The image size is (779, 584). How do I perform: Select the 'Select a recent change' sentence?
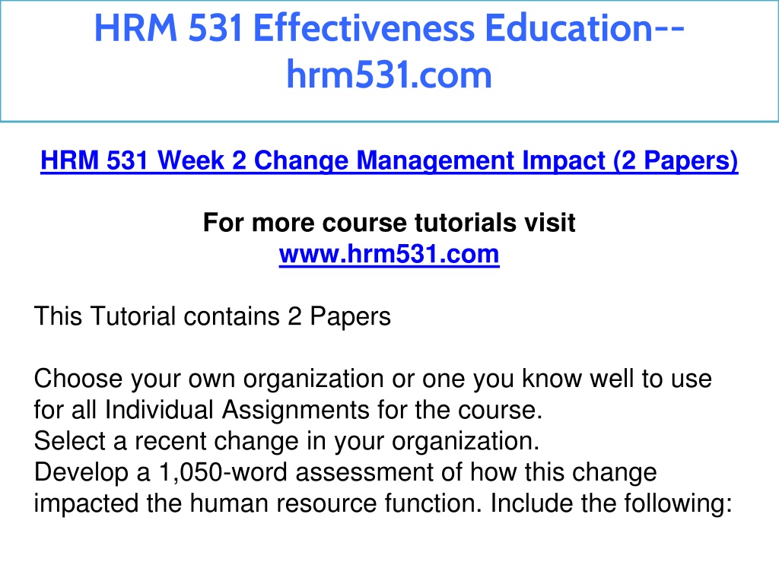coord(287,441)
